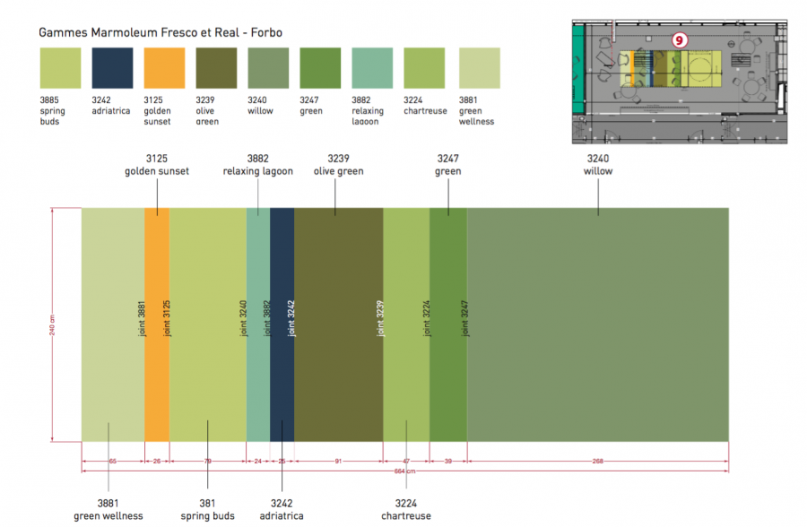Select the 3224 chartreuse legend swatch
The width and height of the screenshot is (807, 527).
coord(424,68)
